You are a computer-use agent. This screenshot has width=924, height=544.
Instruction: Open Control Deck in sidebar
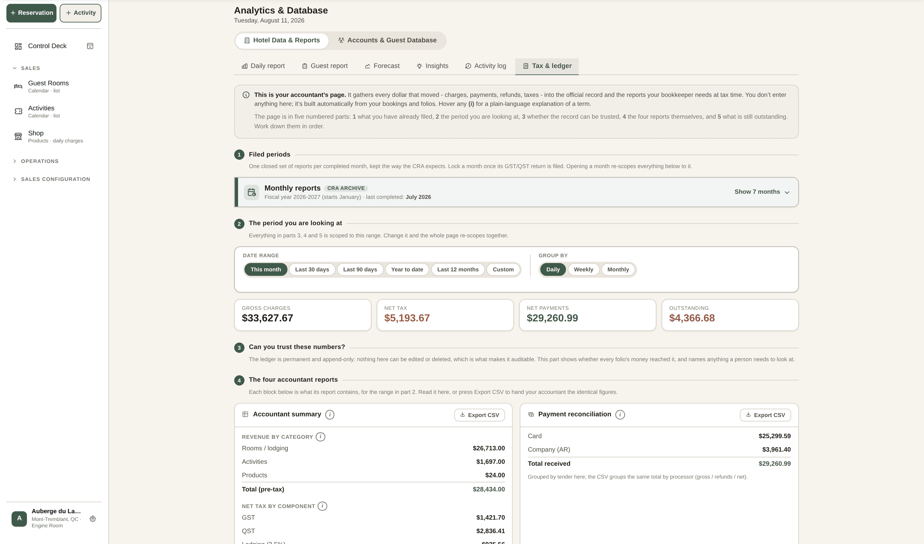pyautogui.click(x=47, y=46)
